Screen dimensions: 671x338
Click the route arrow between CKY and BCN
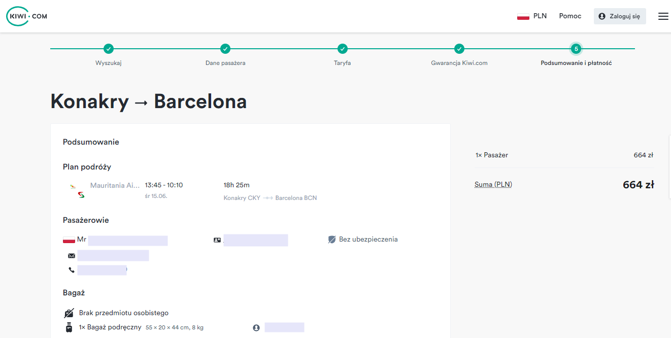point(268,198)
